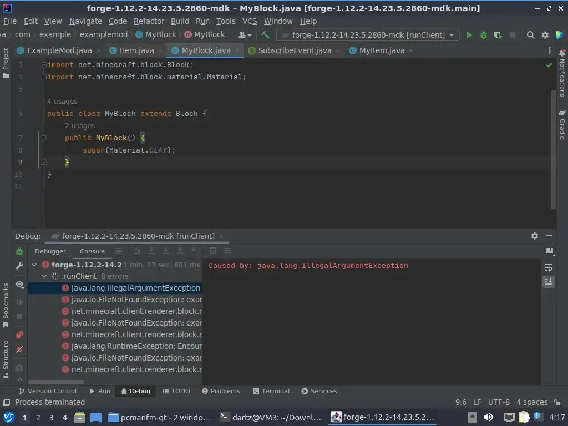Fold the MyBlock constructor at line 7
This screenshot has width=568, height=426.
44,138
